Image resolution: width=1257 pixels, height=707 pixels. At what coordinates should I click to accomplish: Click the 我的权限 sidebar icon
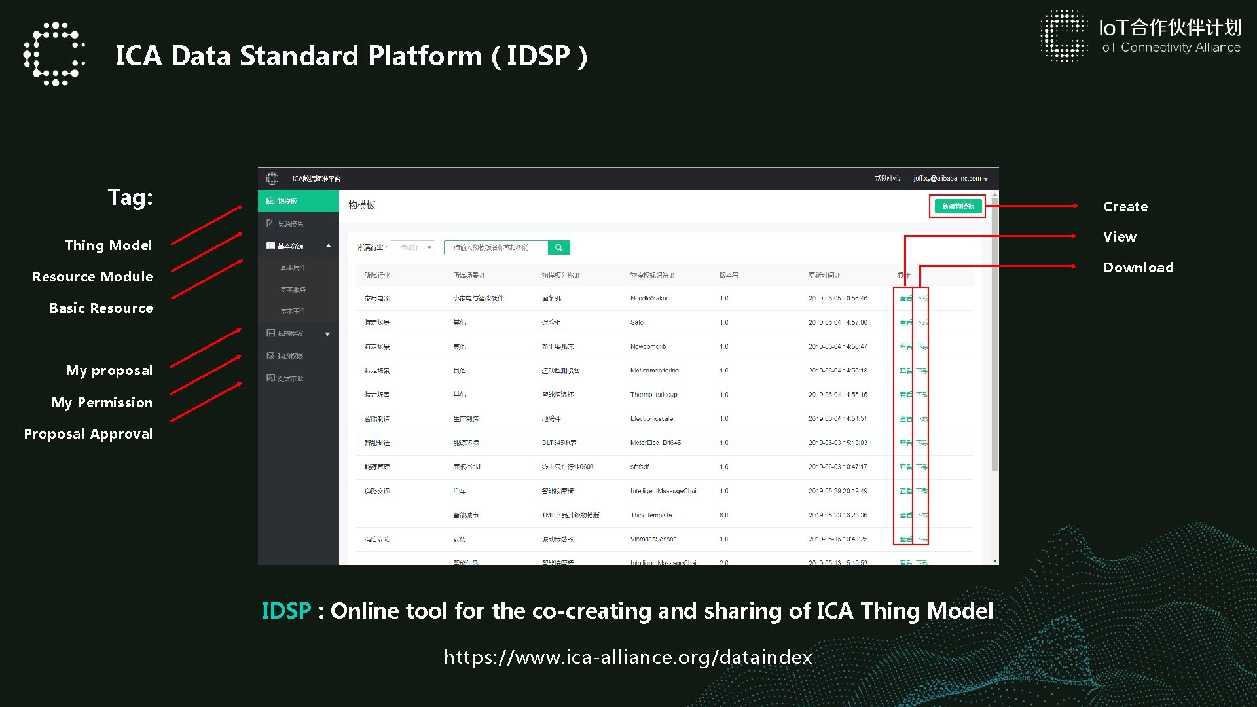click(270, 356)
